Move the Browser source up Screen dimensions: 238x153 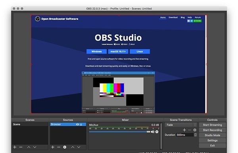pos(73,147)
